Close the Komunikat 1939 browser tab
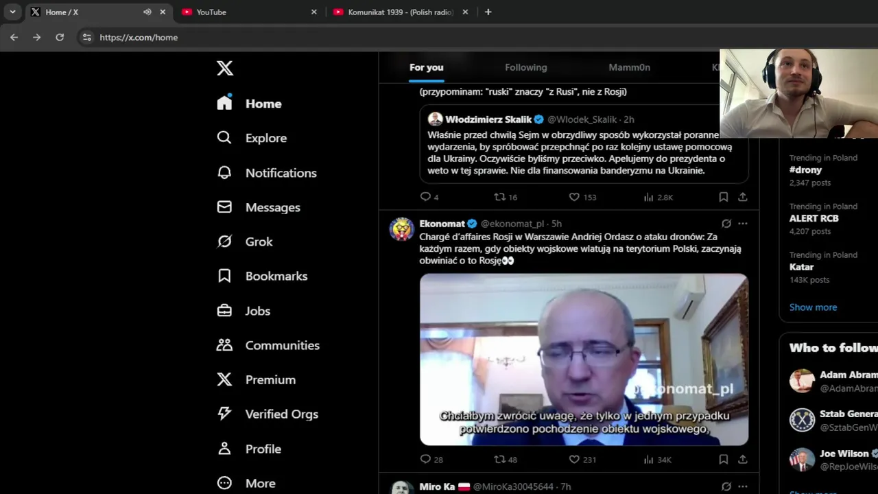The height and width of the screenshot is (494, 878). click(465, 12)
